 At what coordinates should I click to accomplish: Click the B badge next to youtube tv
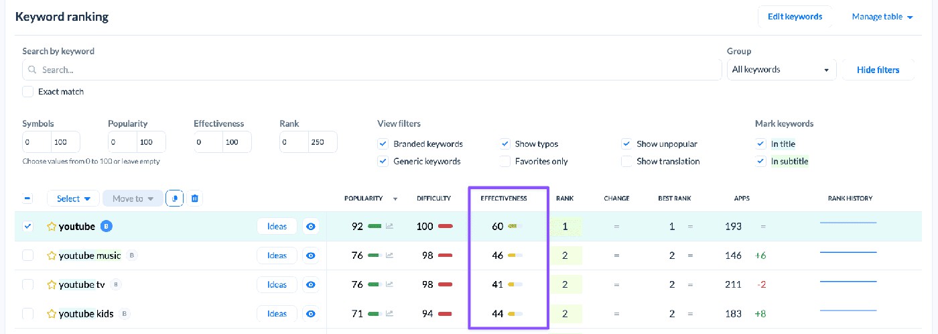click(x=115, y=284)
